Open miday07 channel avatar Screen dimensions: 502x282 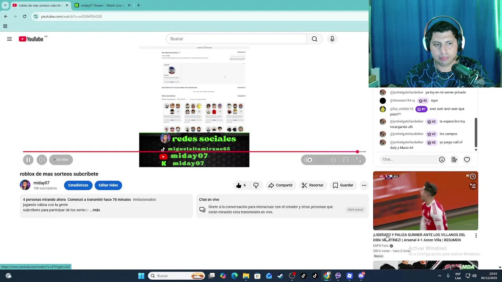(x=25, y=185)
